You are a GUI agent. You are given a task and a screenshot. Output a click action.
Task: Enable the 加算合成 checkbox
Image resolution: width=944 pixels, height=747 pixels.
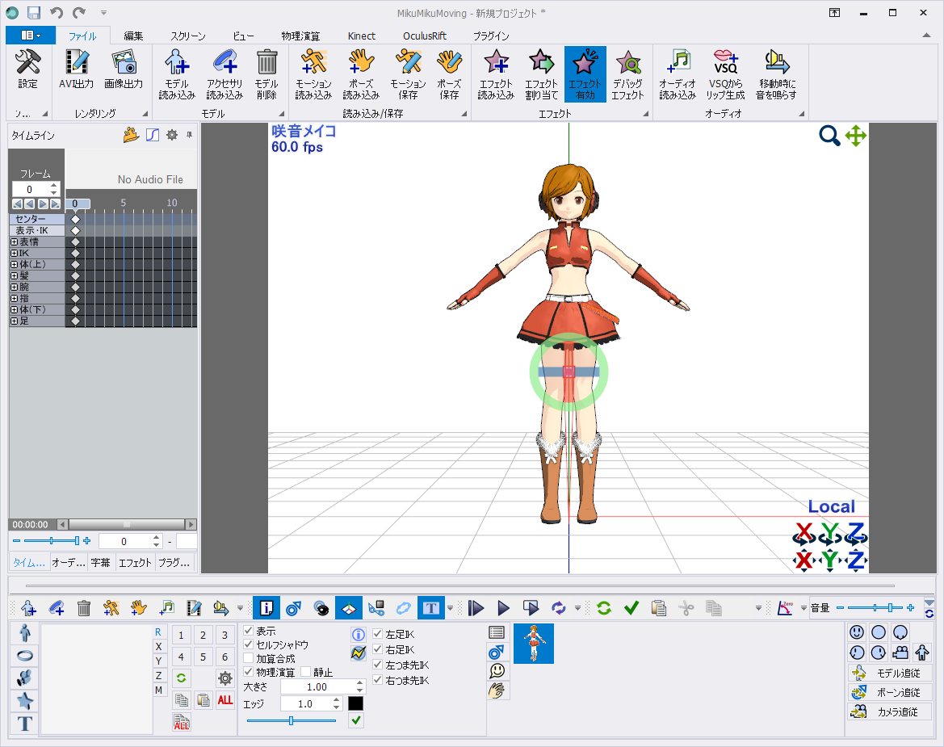point(248,659)
